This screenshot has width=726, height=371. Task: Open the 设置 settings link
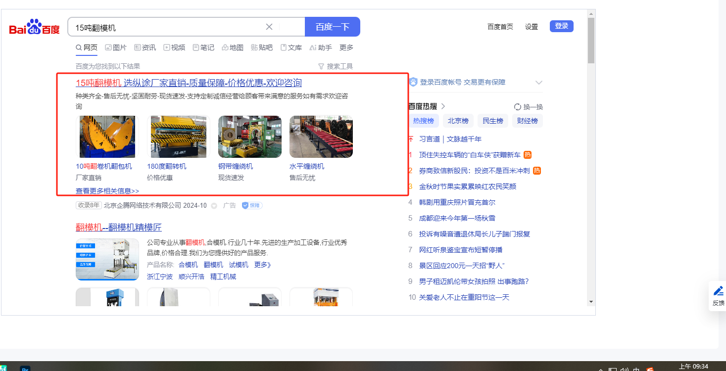(532, 27)
